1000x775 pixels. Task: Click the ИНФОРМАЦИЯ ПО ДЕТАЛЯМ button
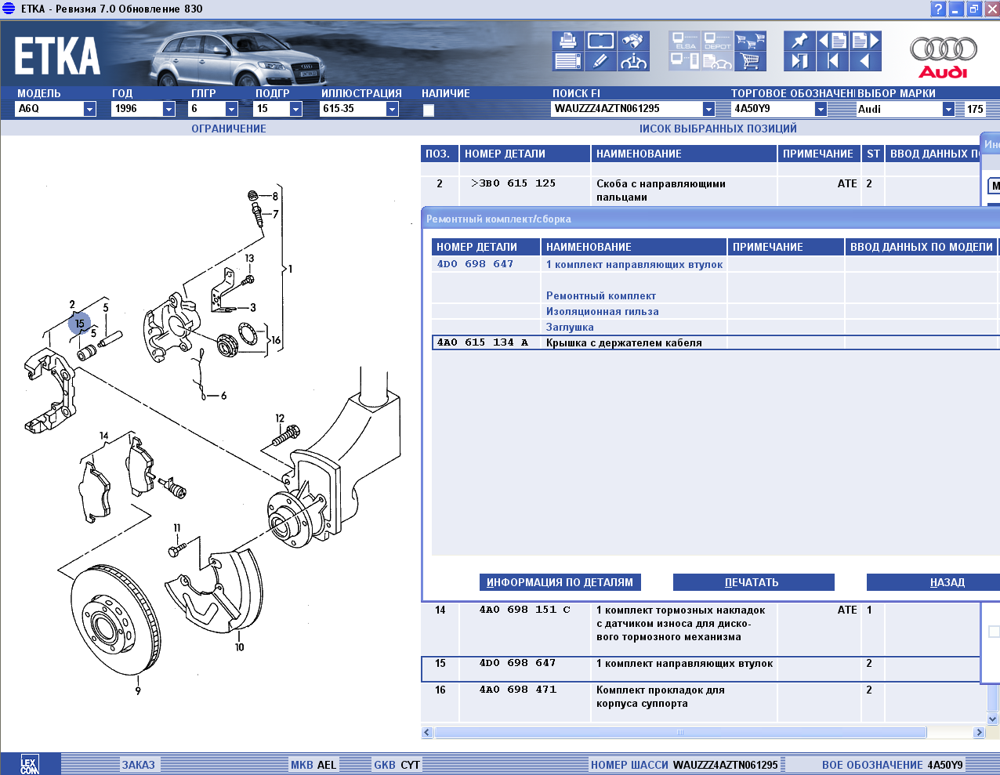[x=560, y=582]
